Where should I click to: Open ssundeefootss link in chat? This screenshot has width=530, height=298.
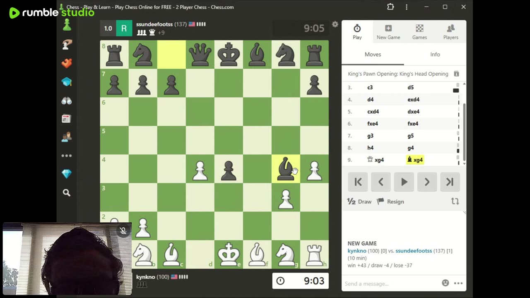(x=414, y=251)
